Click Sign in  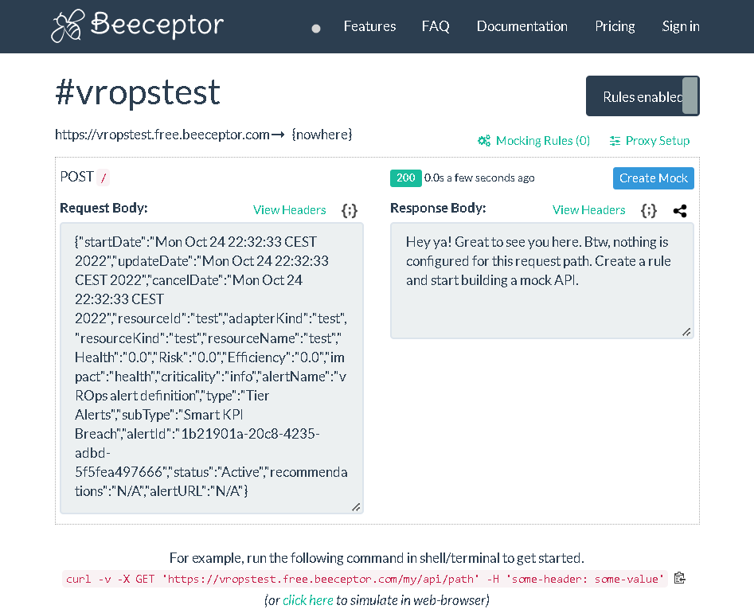click(681, 26)
